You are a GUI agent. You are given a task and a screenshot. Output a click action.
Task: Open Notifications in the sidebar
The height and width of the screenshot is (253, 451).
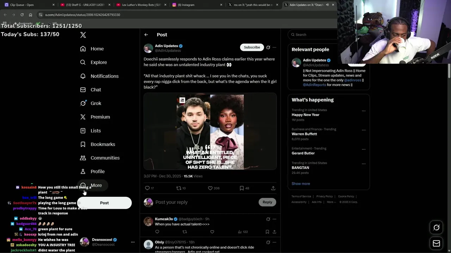(x=99, y=76)
